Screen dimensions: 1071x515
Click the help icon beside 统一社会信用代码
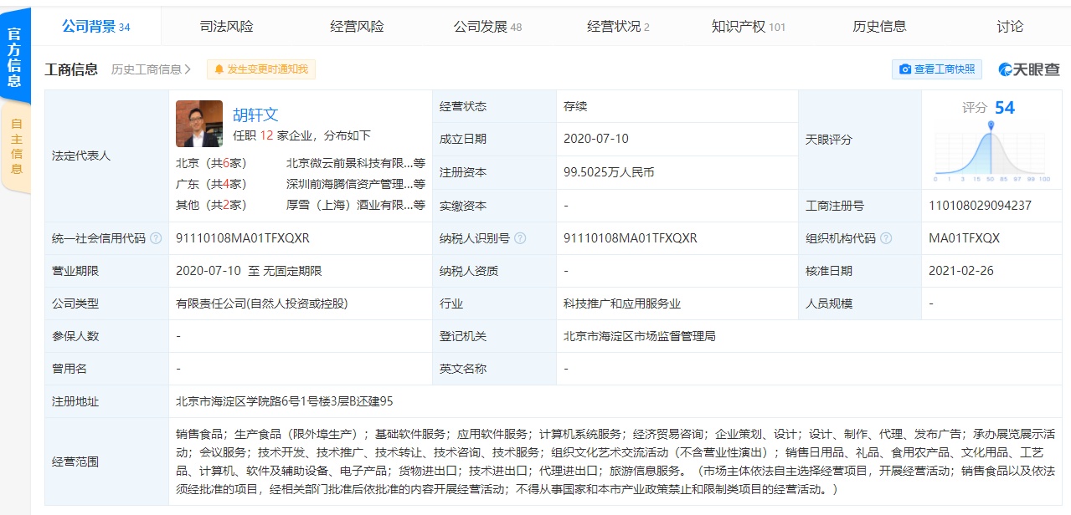click(x=155, y=238)
